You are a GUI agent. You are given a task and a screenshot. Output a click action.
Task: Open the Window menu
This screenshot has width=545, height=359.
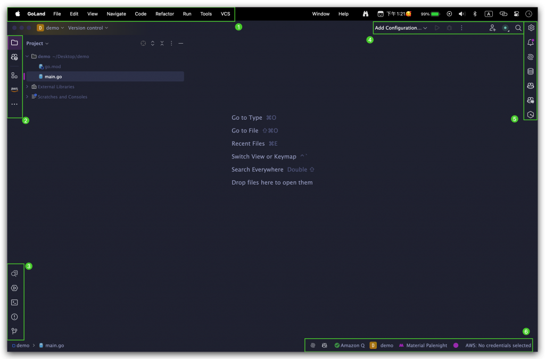(320, 14)
